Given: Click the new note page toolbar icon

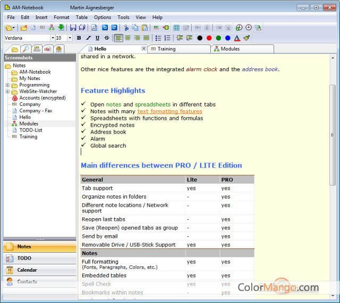Looking at the screenshot, I should 33,28.
